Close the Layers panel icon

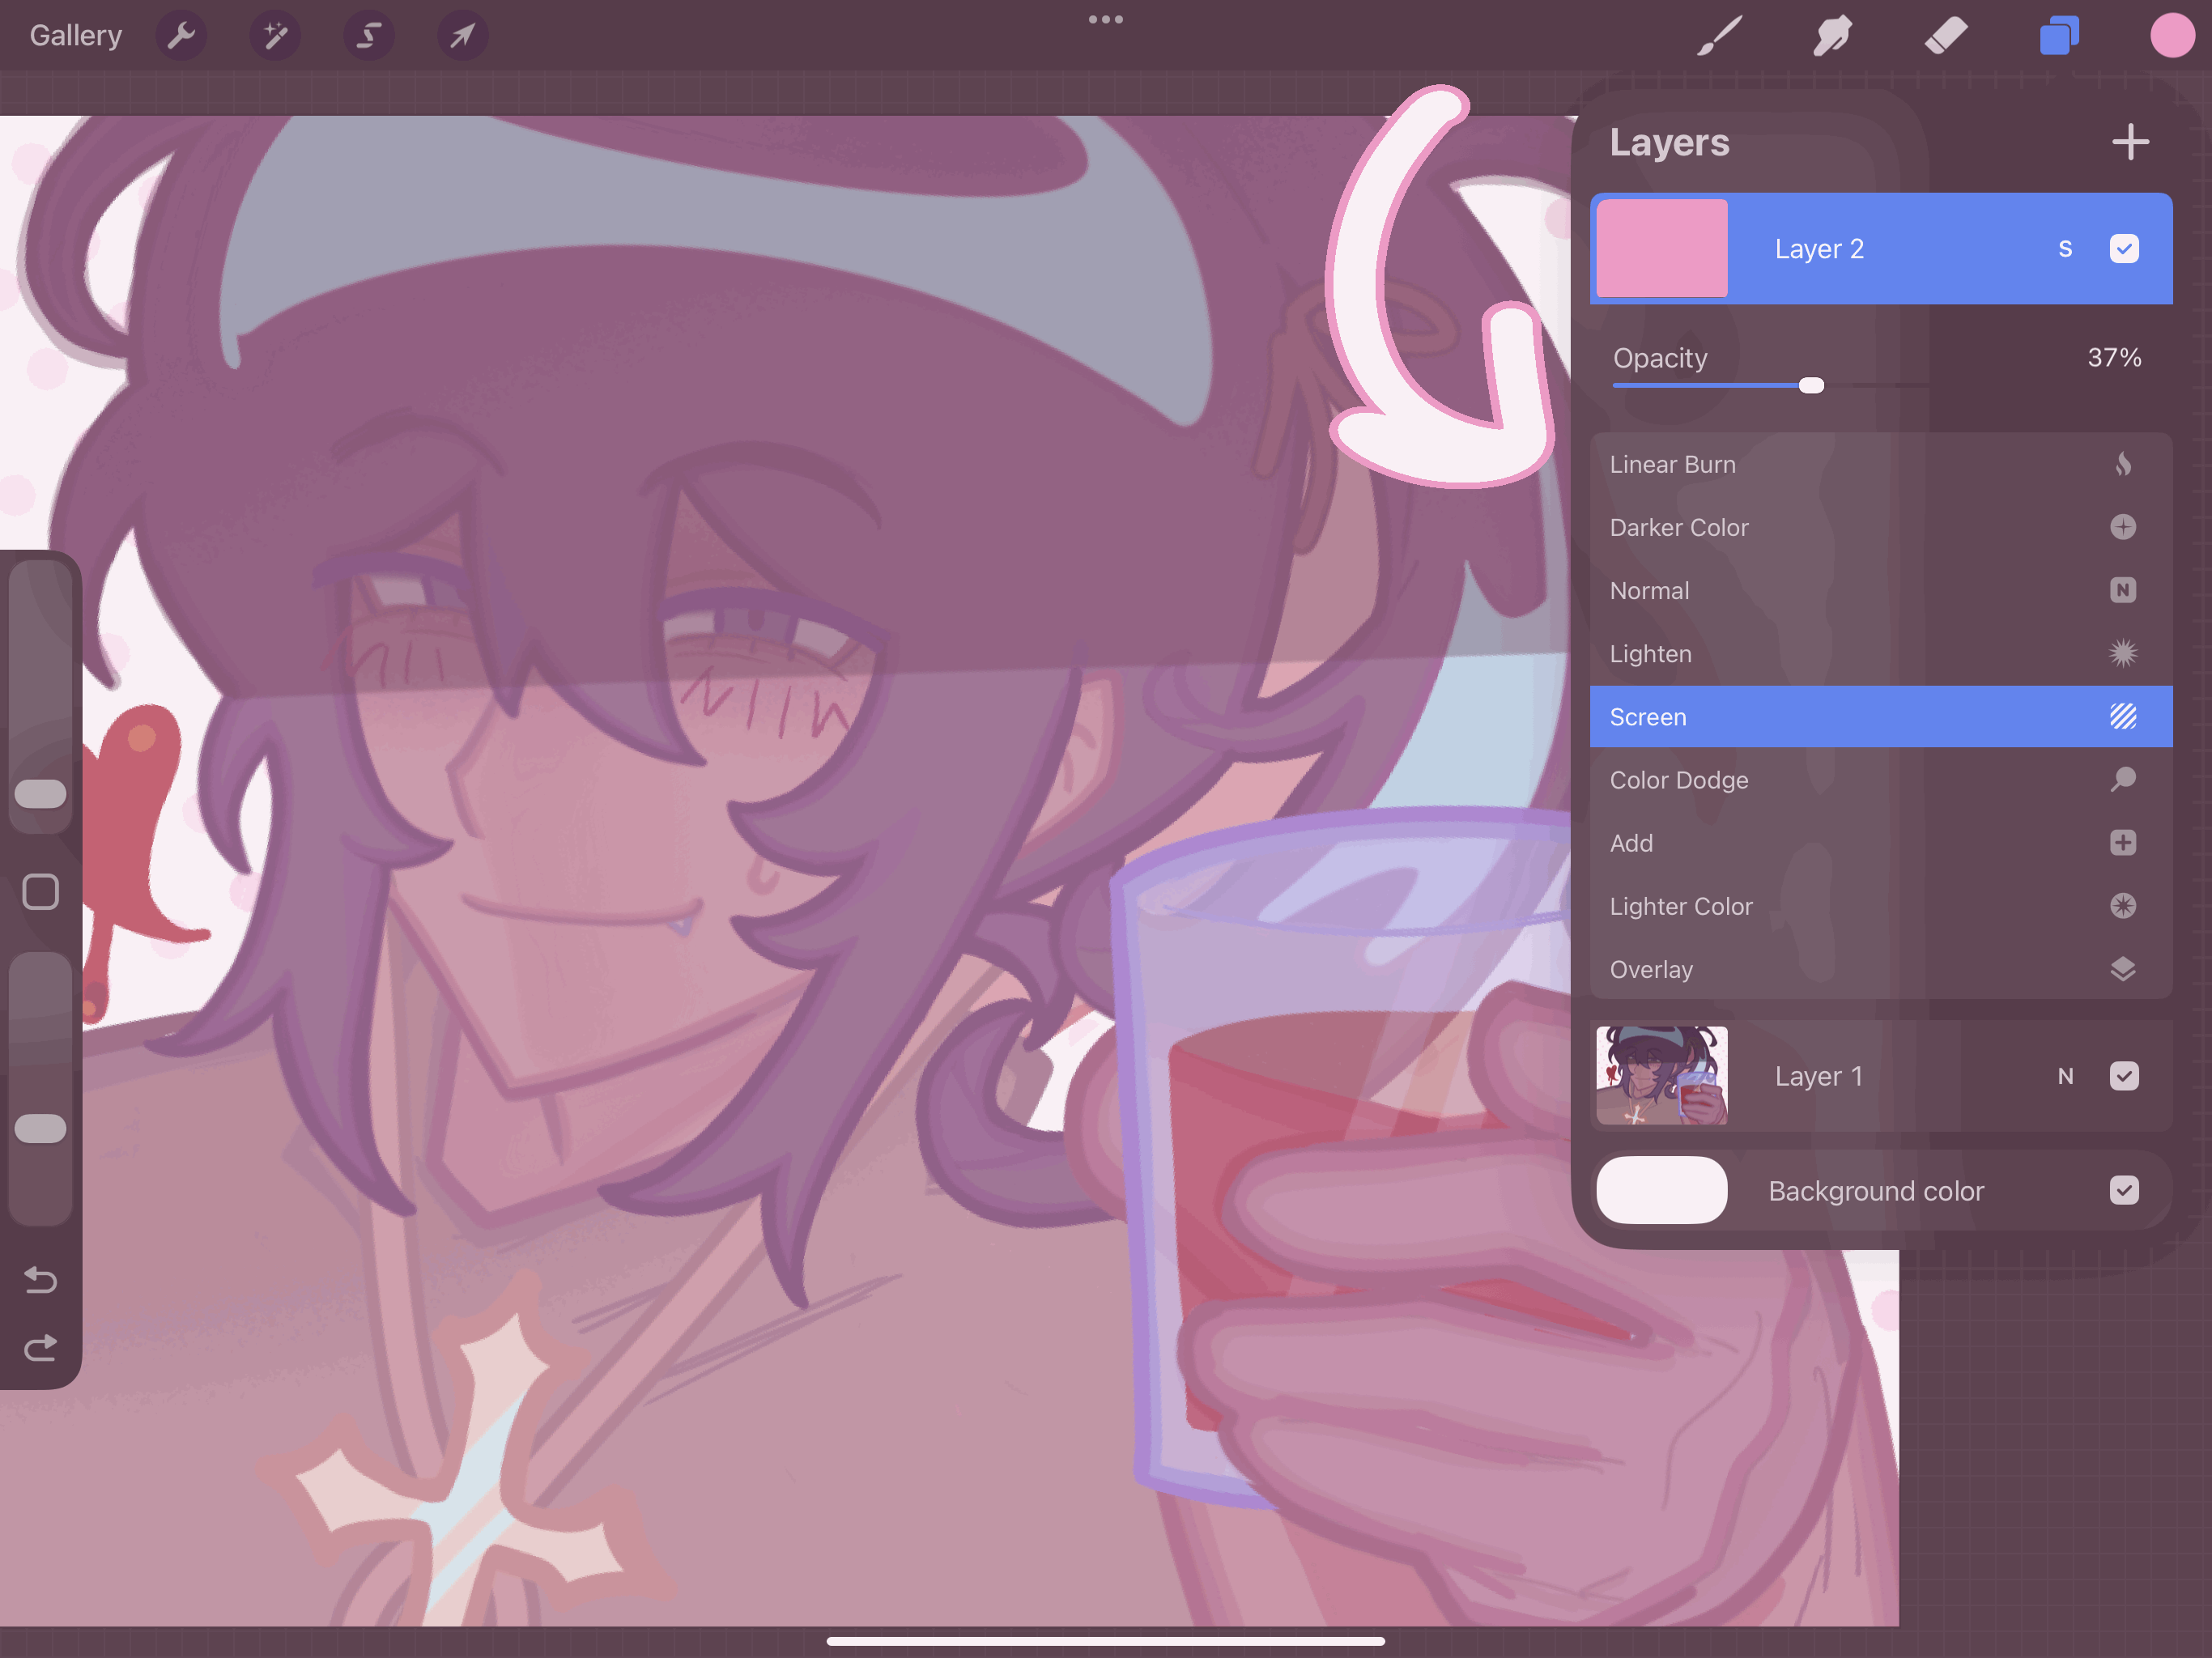tap(2059, 36)
